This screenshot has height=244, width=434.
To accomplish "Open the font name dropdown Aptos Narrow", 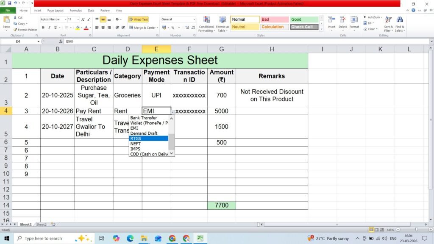I will coord(66,19).
